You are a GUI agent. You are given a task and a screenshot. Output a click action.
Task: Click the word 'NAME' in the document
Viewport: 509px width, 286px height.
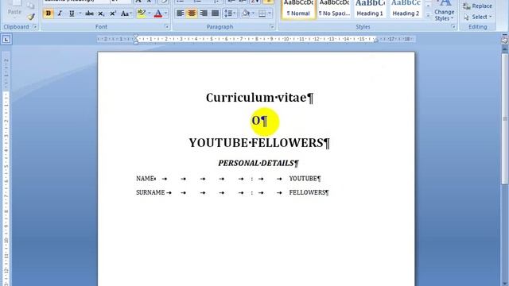pyautogui.click(x=145, y=179)
